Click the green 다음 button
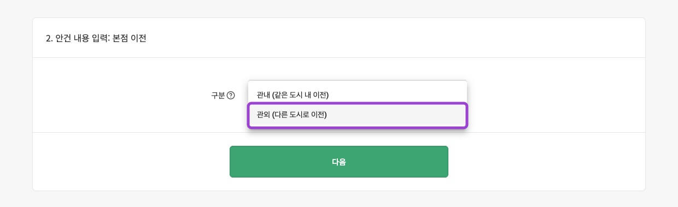Image resolution: width=678 pixels, height=207 pixels. pos(339,162)
